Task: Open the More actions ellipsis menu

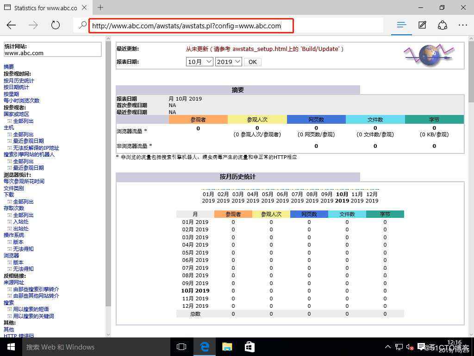Action: click(463, 25)
